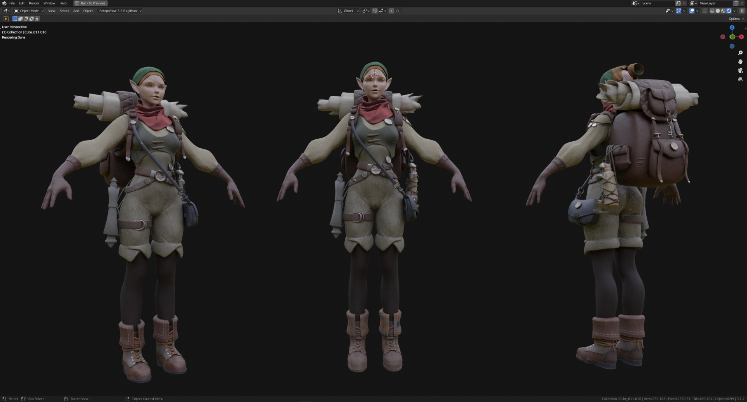Screen dimensions: 747x402
Task: Click the red X axis gizmo ball
Action: 741,37
